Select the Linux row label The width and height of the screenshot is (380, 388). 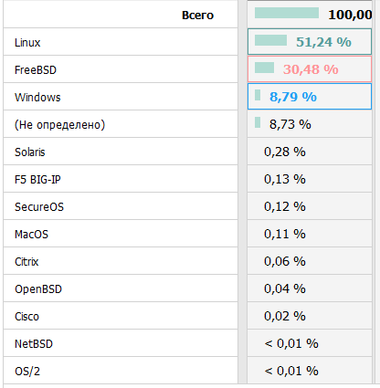coord(27,43)
